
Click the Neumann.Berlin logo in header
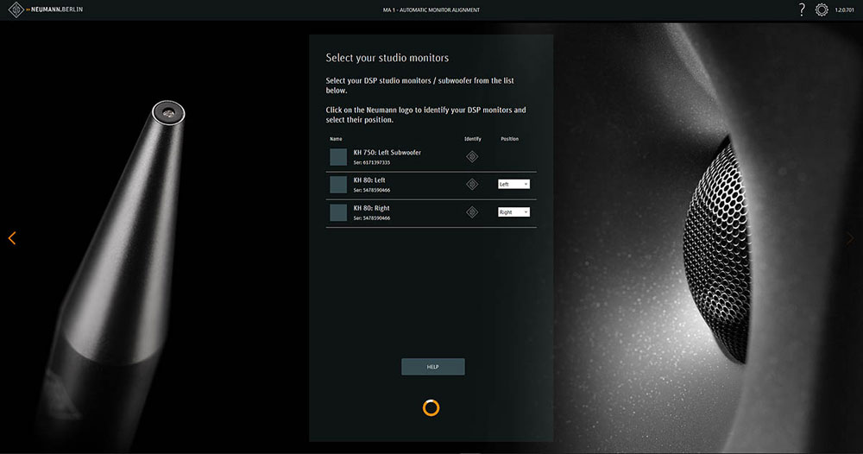pyautogui.click(x=47, y=9)
